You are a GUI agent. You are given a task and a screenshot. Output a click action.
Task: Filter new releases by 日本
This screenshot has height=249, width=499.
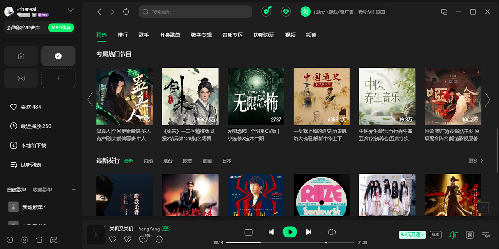coord(227,161)
